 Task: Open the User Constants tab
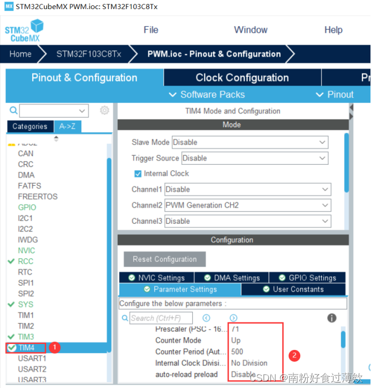[x=293, y=289]
